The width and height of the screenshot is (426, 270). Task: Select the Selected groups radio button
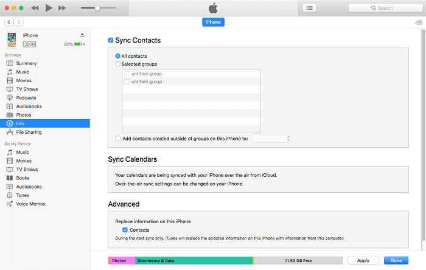coord(118,64)
